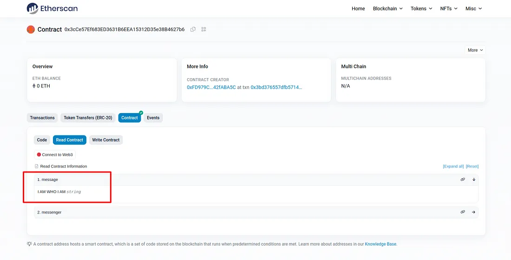Image resolution: width=511 pixels, height=260 pixels.
Task: Click the Multichain Addresses N/A value
Action: pyautogui.click(x=345, y=86)
